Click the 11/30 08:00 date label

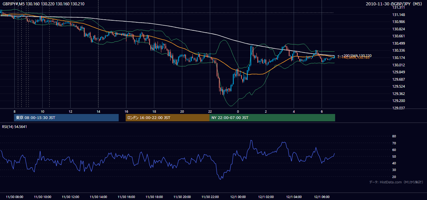(x=15, y=197)
